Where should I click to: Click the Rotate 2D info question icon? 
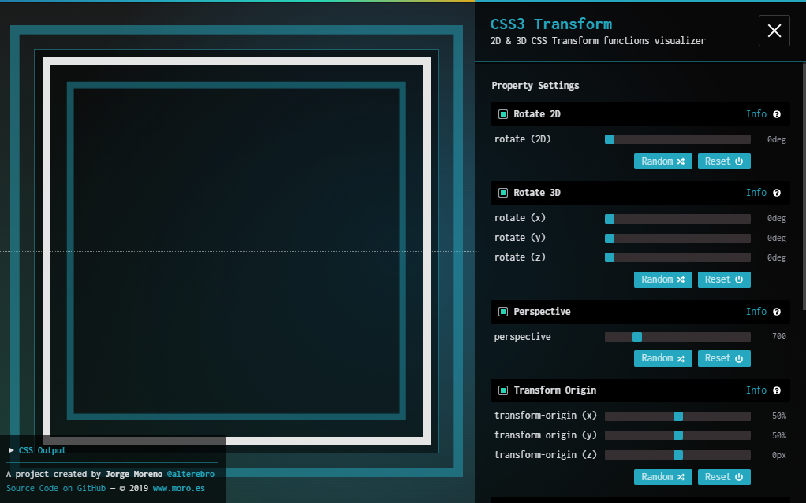[x=777, y=114]
